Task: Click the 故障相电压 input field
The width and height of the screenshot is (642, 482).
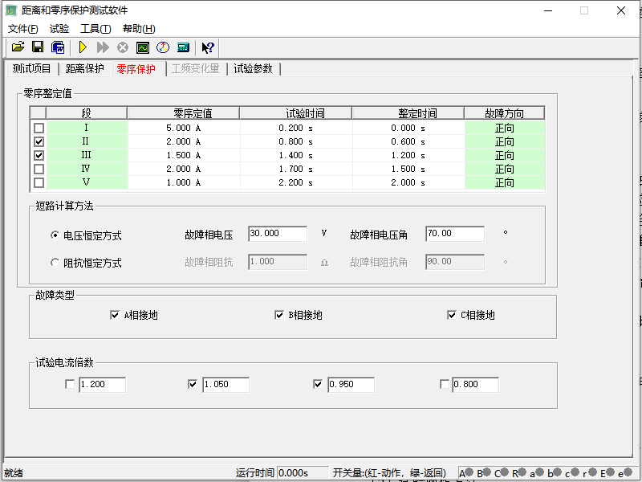Action: coord(278,234)
